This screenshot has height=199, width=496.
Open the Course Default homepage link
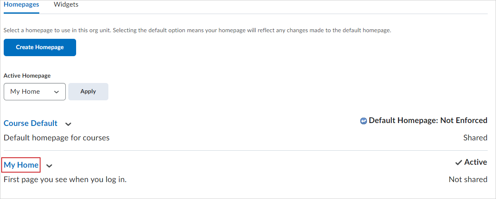coord(31,123)
